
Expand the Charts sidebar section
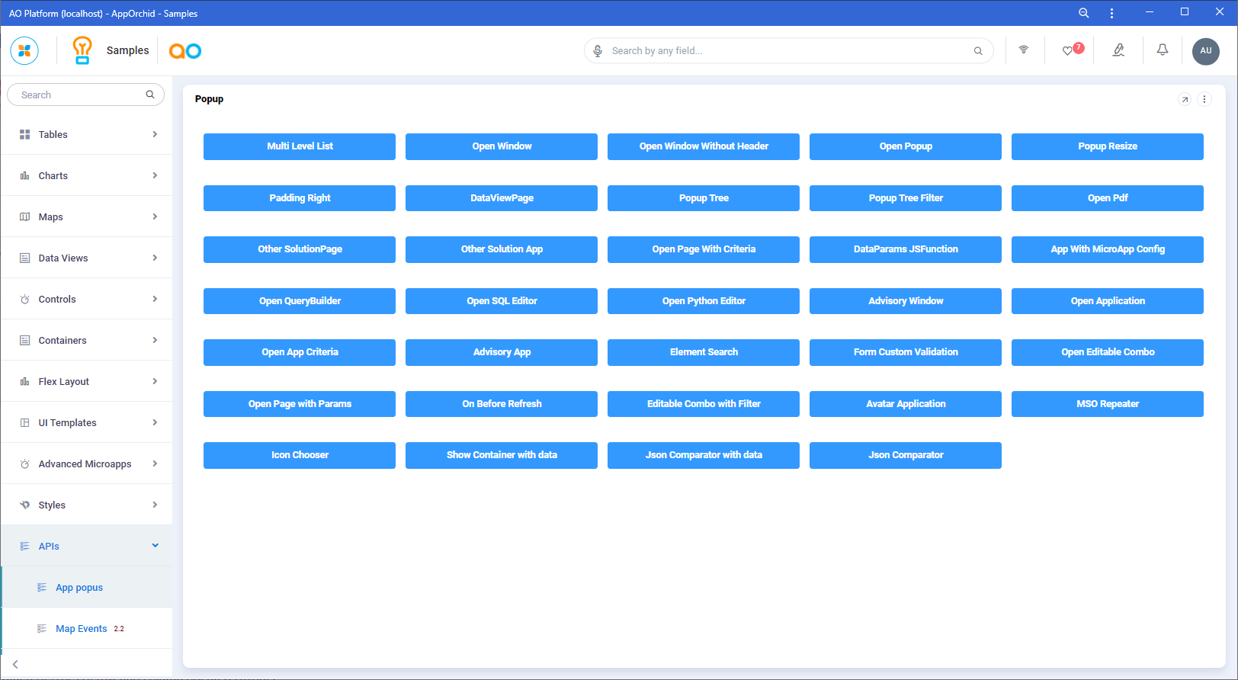[x=87, y=175]
